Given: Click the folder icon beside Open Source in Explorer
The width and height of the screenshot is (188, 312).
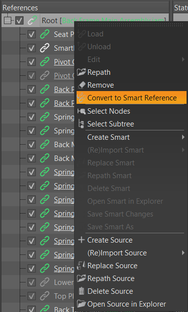Looking at the screenshot, I should coord(81,304).
